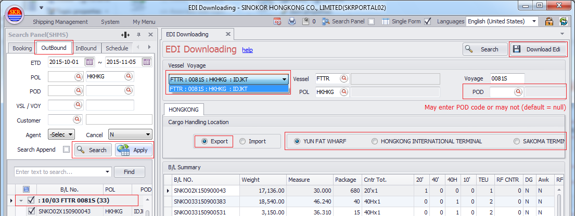Uncheck the 10/03 FTTR 0081S group checkbox
This screenshot has width=575, height=216.
[32, 200]
